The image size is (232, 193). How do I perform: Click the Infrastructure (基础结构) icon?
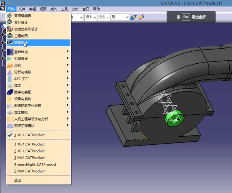point(10,52)
